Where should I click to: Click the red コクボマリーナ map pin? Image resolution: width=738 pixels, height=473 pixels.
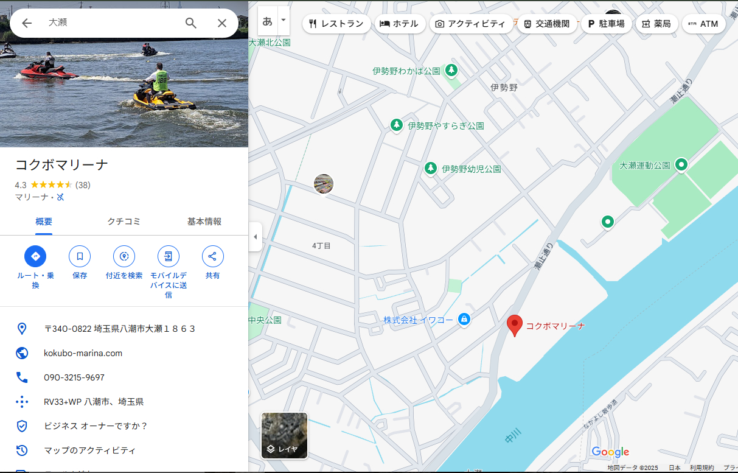click(x=515, y=326)
